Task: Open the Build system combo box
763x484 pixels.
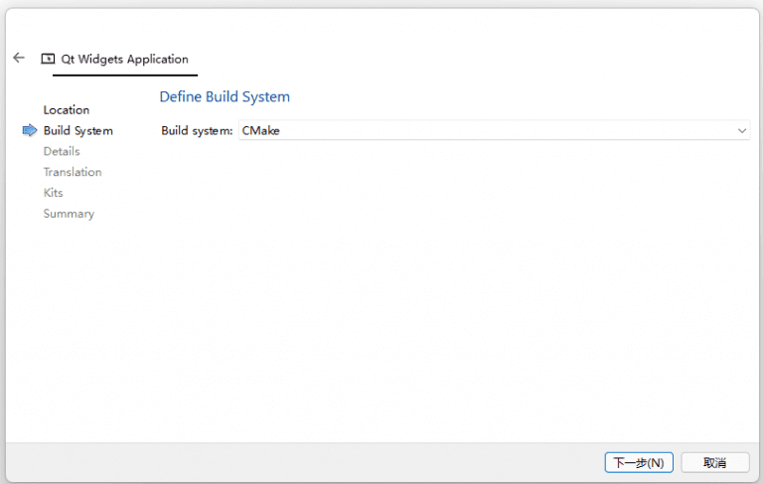Action: point(494,130)
